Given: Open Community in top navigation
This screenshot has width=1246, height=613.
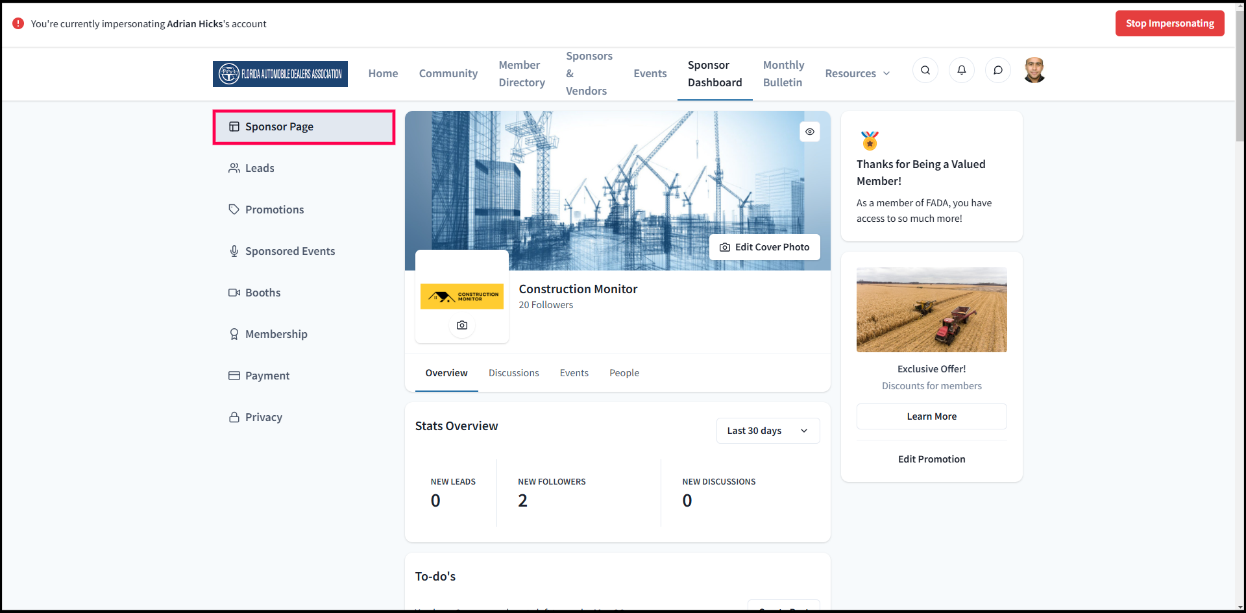Looking at the screenshot, I should click(x=448, y=73).
